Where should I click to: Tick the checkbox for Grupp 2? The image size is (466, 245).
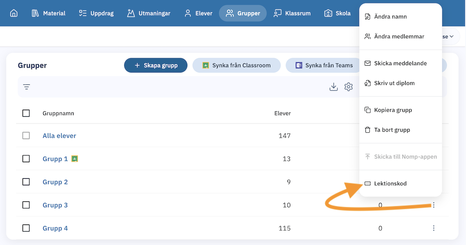[x=26, y=182]
